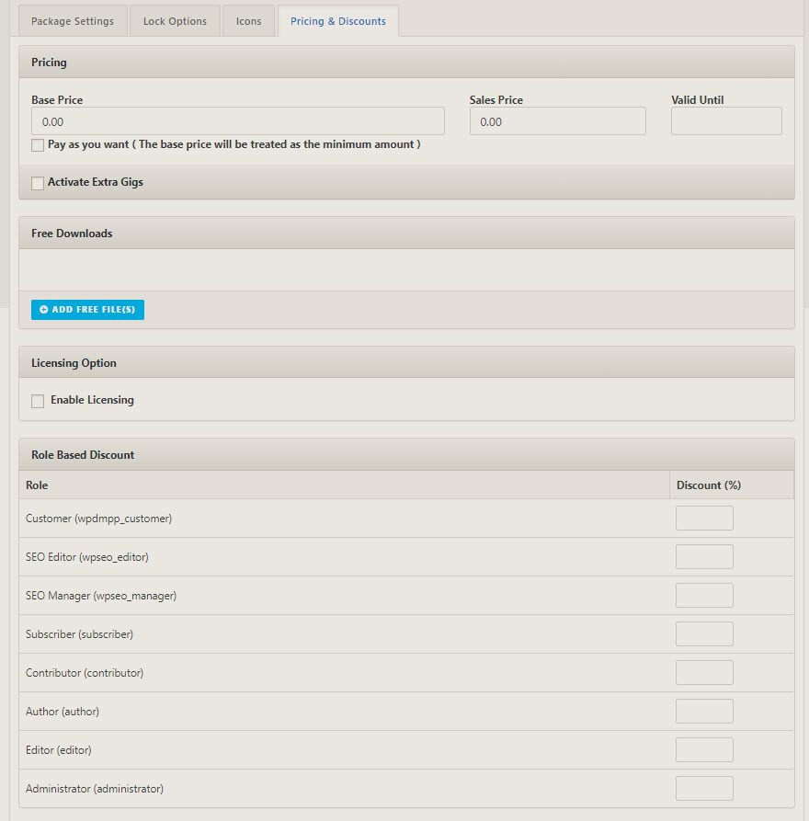Image resolution: width=809 pixels, height=821 pixels.
Task: Enable the Pay as you want option
Action: [x=37, y=145]
